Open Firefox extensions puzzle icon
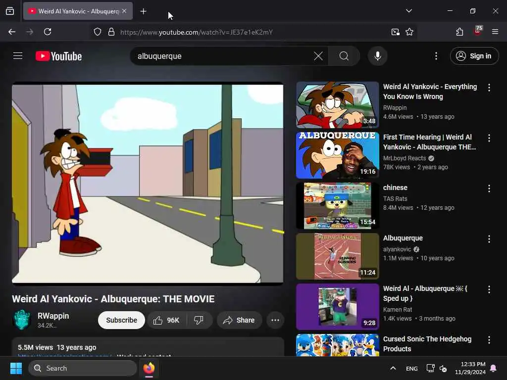The width and height of the screenshot is (507, 380). pos(459,32)
